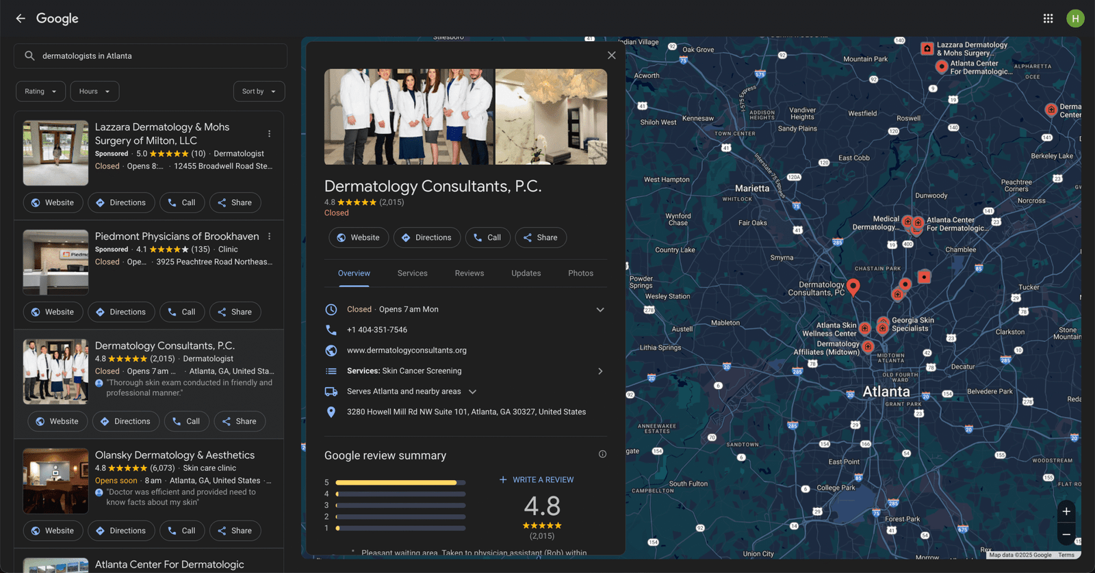
Task: Click the Google logo
Action: pyautogui.click(x=57, y=18)
